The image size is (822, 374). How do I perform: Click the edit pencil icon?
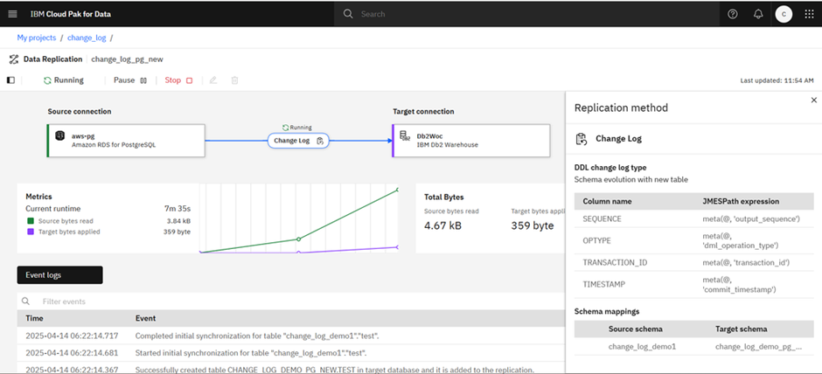(212, 80)
